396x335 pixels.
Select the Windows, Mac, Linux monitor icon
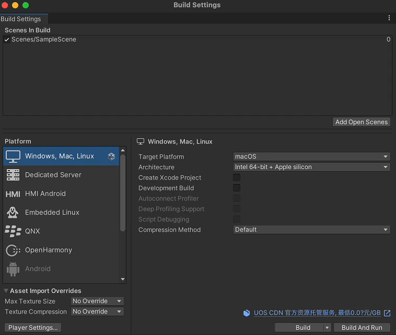pyautogui.click(x=13, y=157)
